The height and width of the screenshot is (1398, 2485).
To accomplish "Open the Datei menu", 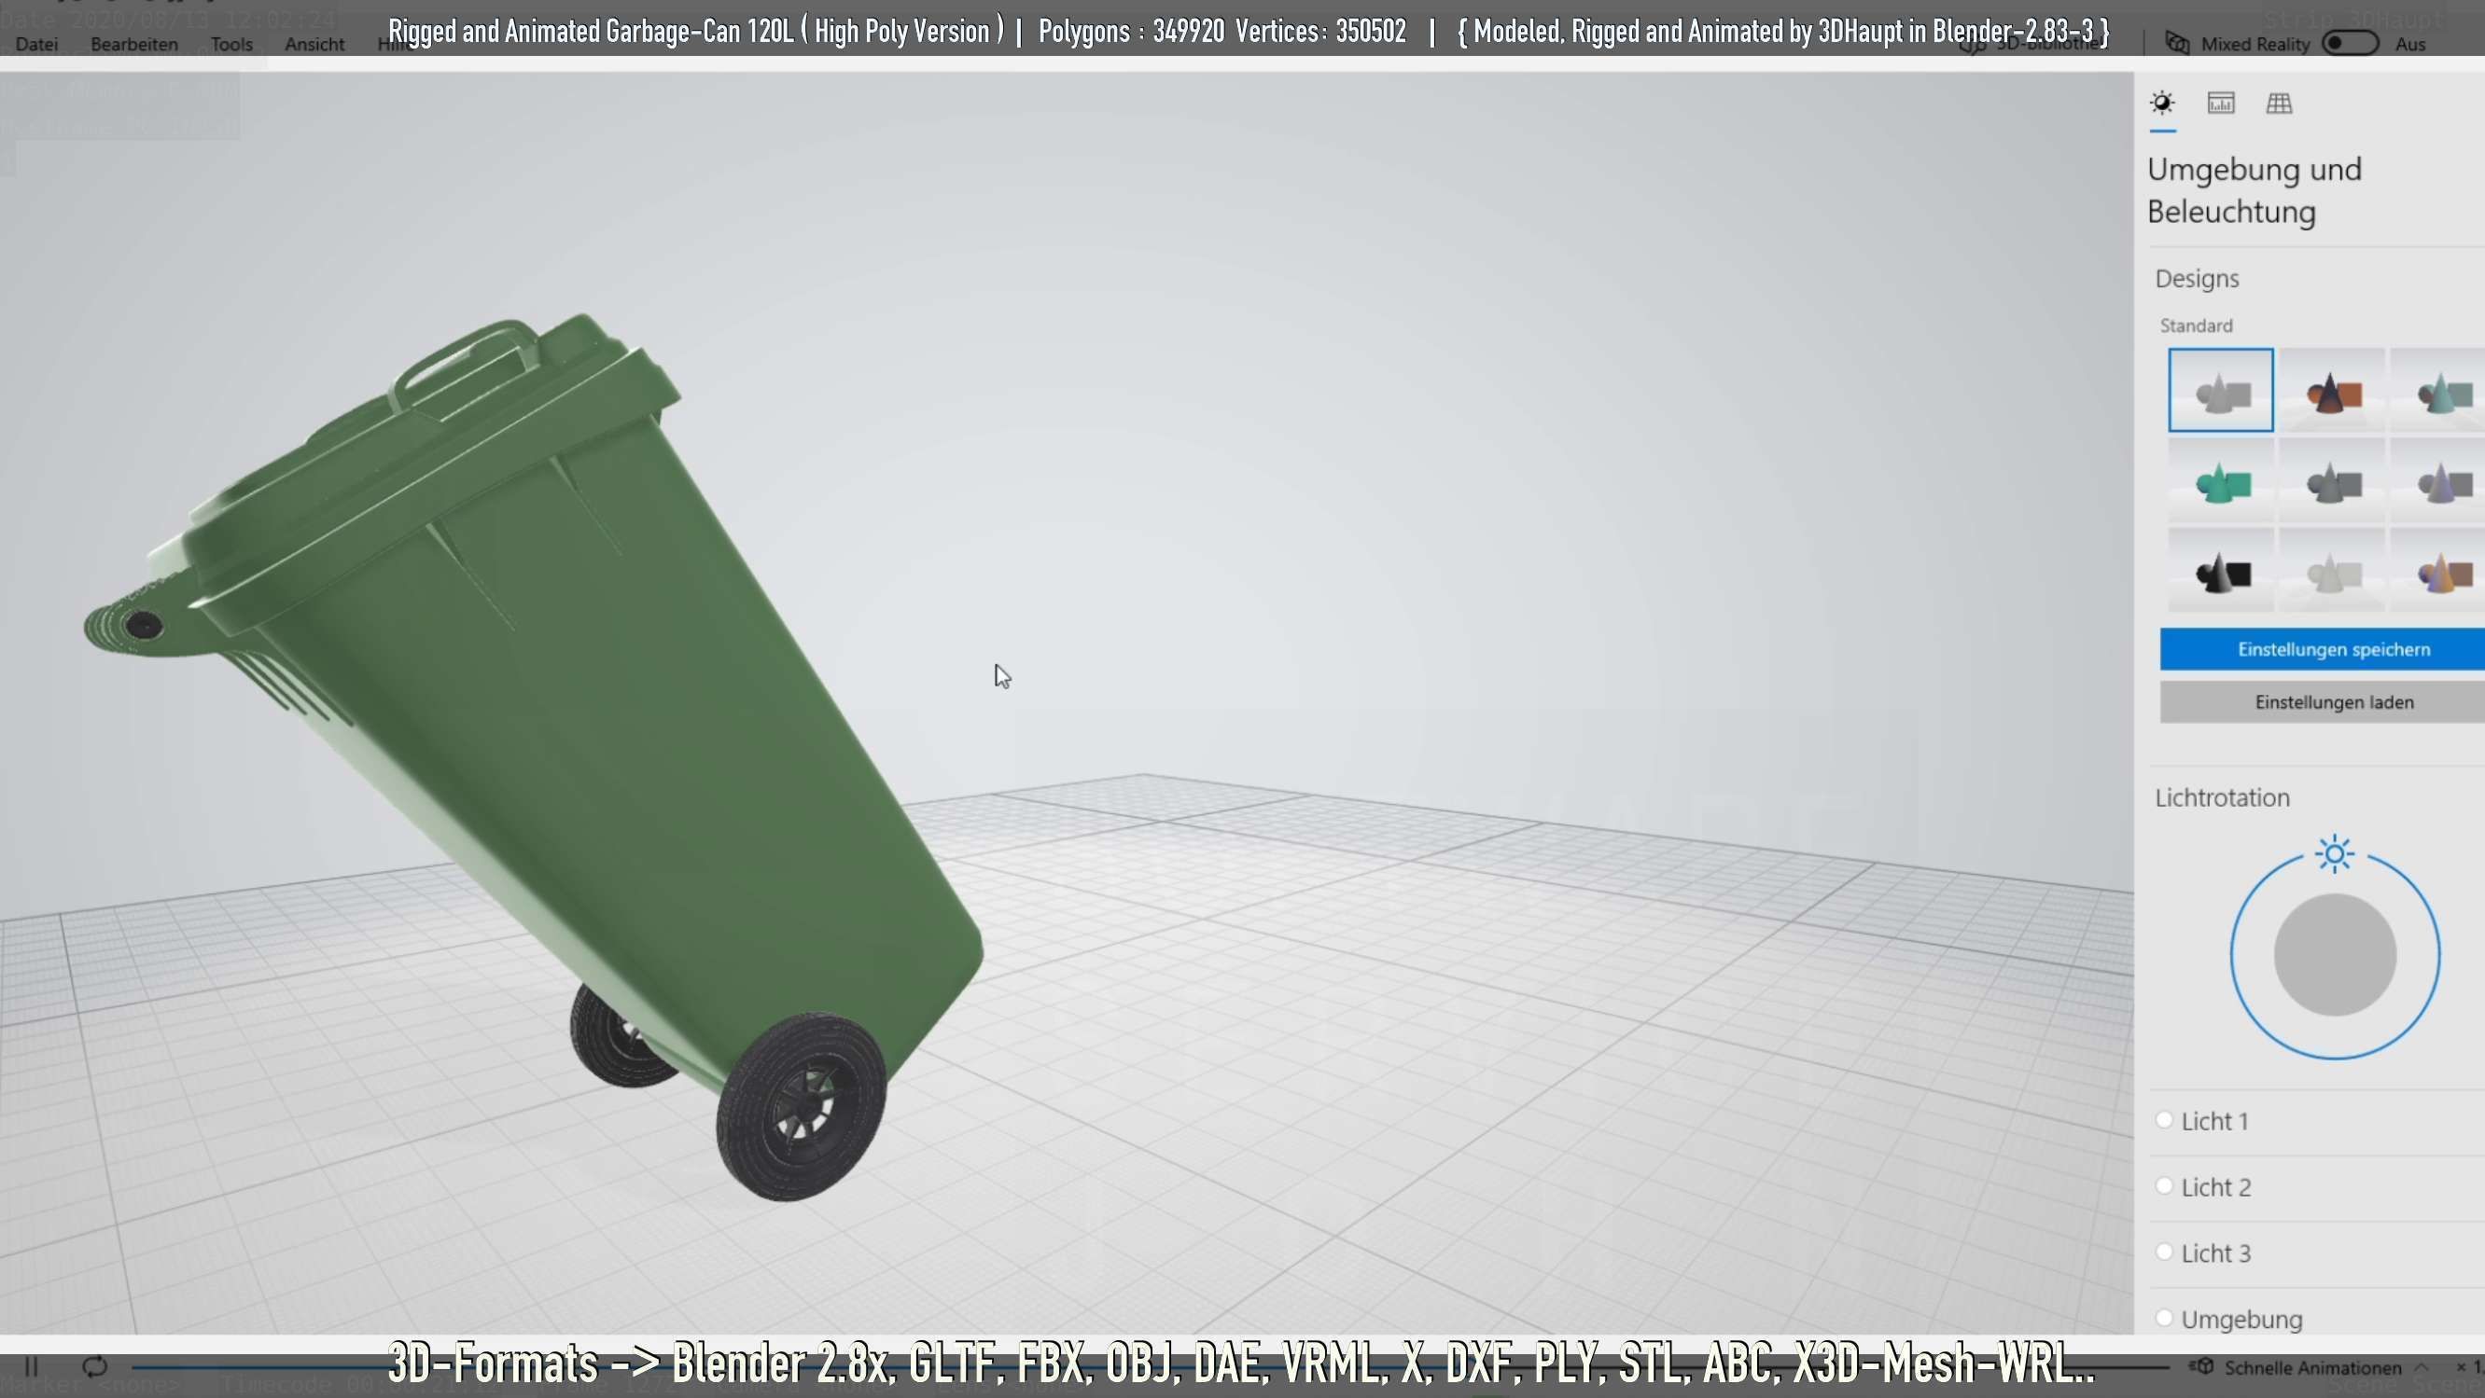I will 36,45.
